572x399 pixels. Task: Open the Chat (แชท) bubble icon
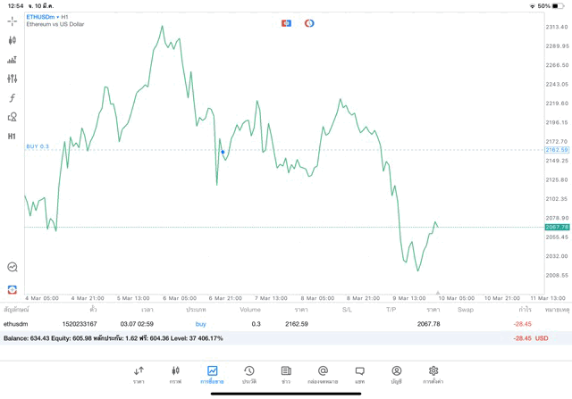(x=359, y=374)
